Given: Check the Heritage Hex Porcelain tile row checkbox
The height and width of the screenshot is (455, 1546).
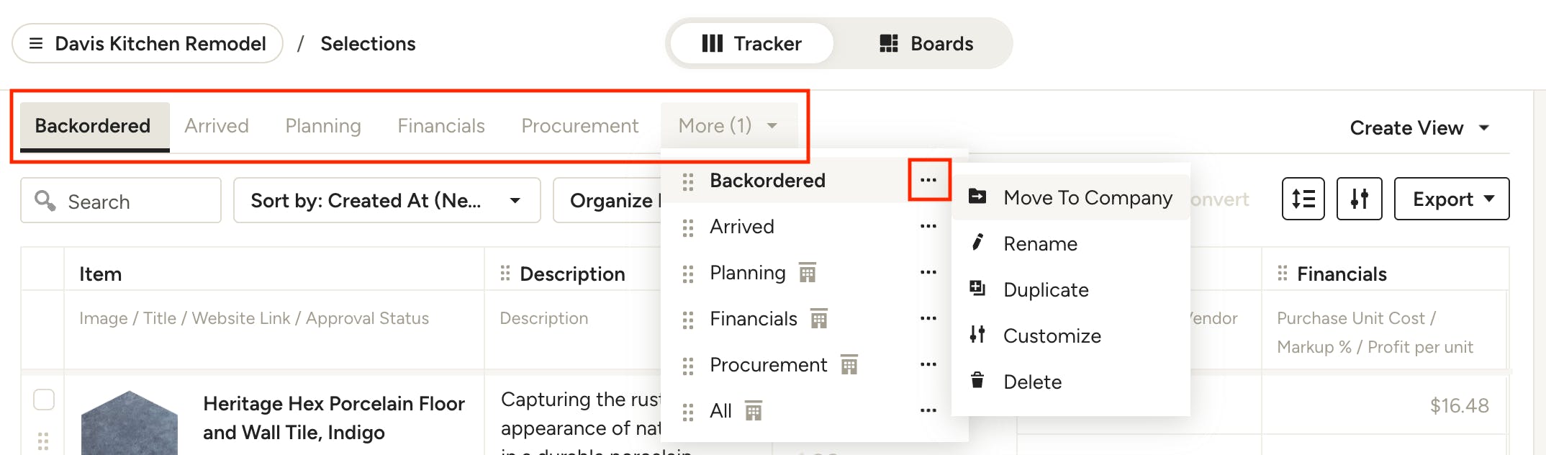Looking at the screenshot, I should [x=44, y=400].
